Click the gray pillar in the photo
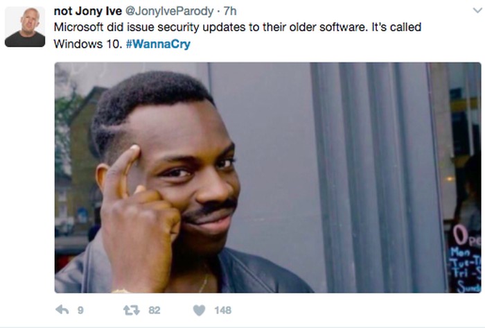Image resolution: width=485 pixels, height=328 pixels. tap(374, 178)
